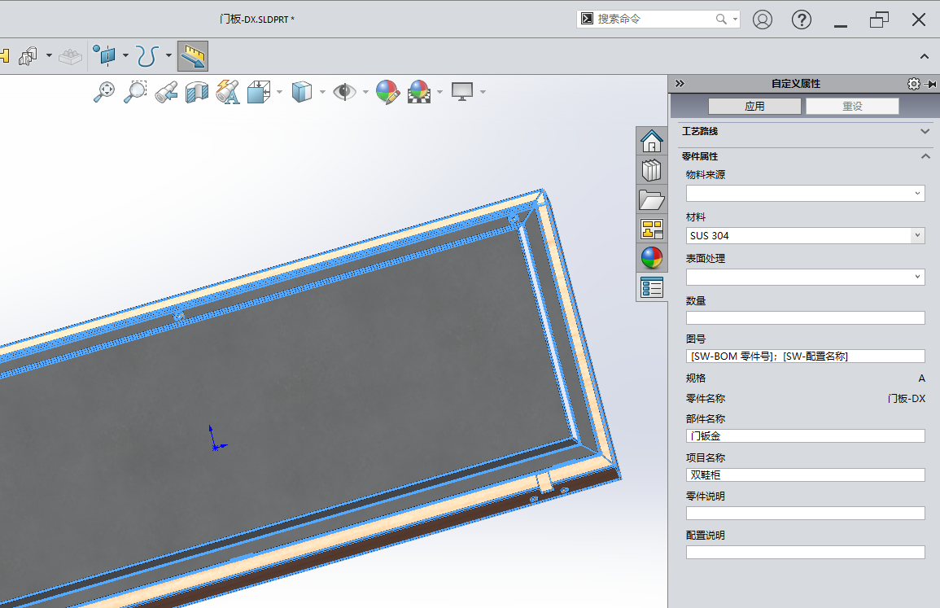Collapse task pane with double arrow
This screenshot has height=608, width=940.
[x=680, y=83]
